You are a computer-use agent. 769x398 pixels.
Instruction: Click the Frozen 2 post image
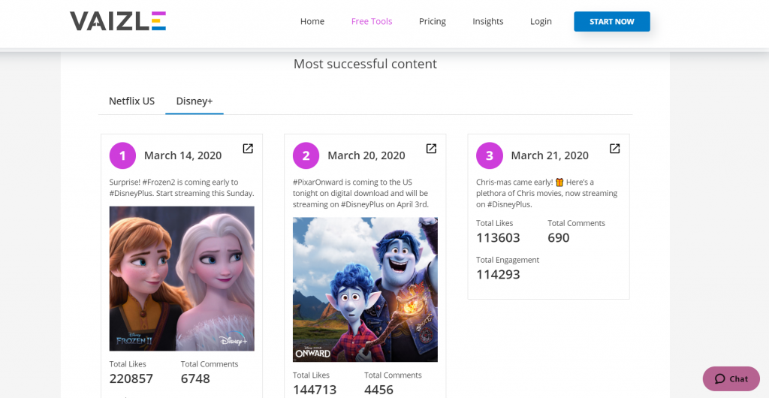(182, 279)
